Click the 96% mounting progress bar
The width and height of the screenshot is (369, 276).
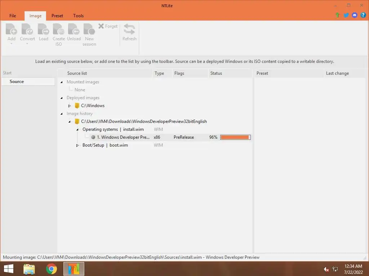point(235,137)
